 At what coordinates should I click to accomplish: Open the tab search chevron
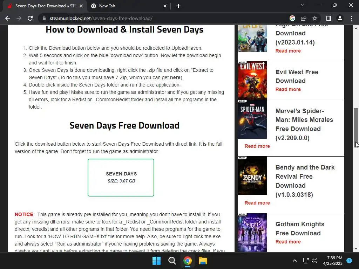[x=303, y=5]
